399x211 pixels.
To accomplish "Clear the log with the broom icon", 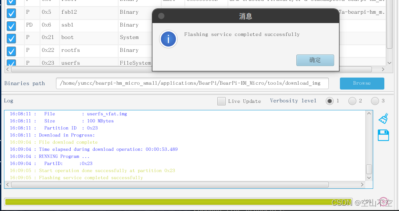I will tap(383, 118).
